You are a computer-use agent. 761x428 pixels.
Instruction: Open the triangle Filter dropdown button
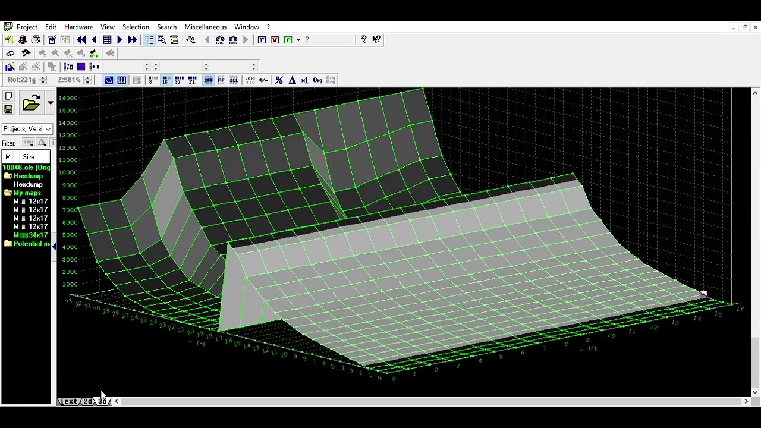pos(42,143)
